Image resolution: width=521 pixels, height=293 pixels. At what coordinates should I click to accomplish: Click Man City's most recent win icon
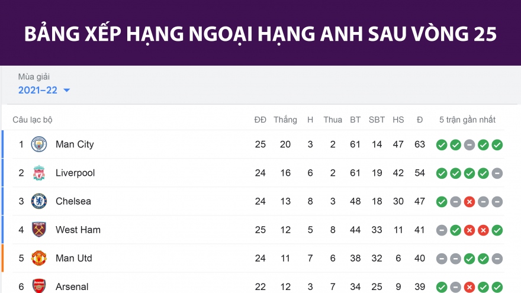tap(497, 144)
